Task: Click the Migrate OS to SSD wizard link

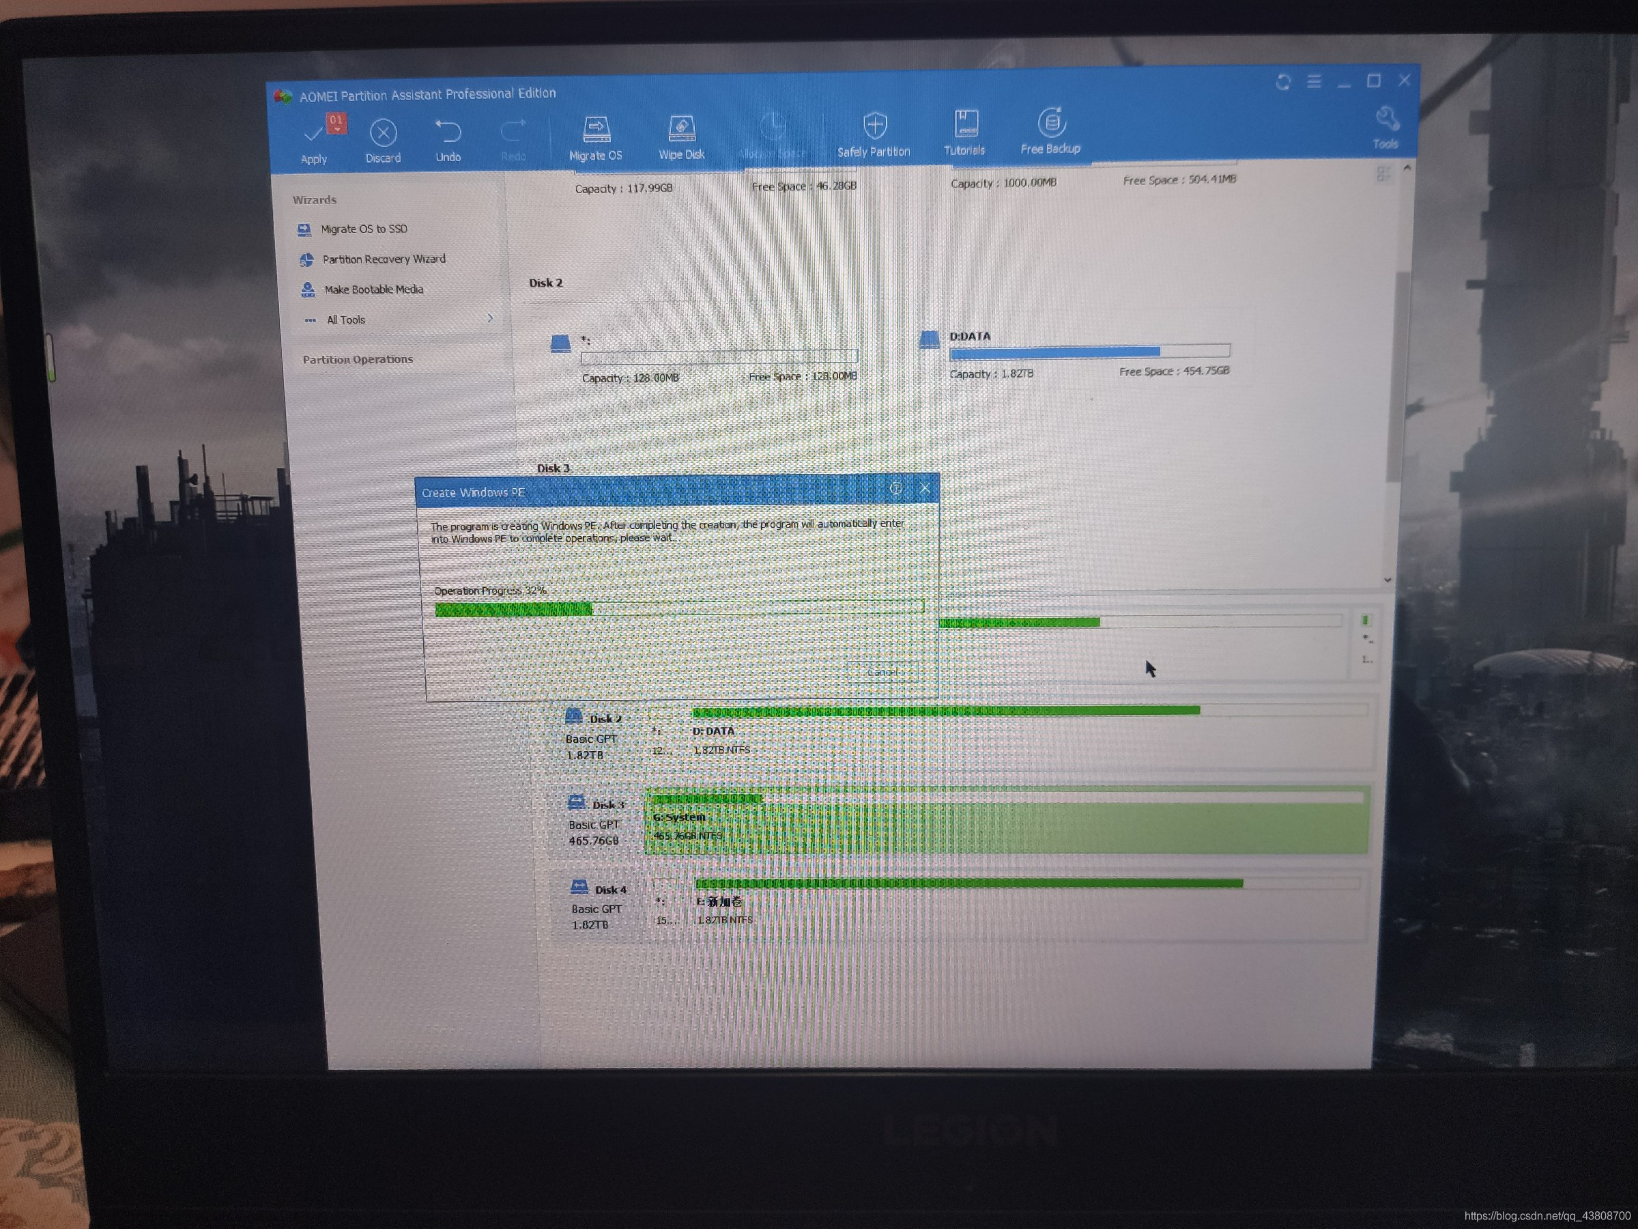Action: click(367, 229)
